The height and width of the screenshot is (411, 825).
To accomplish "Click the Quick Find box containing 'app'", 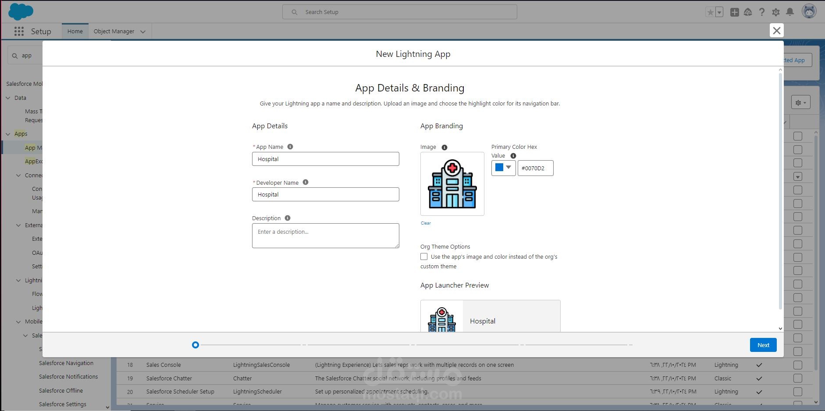I will coord(25,56).
